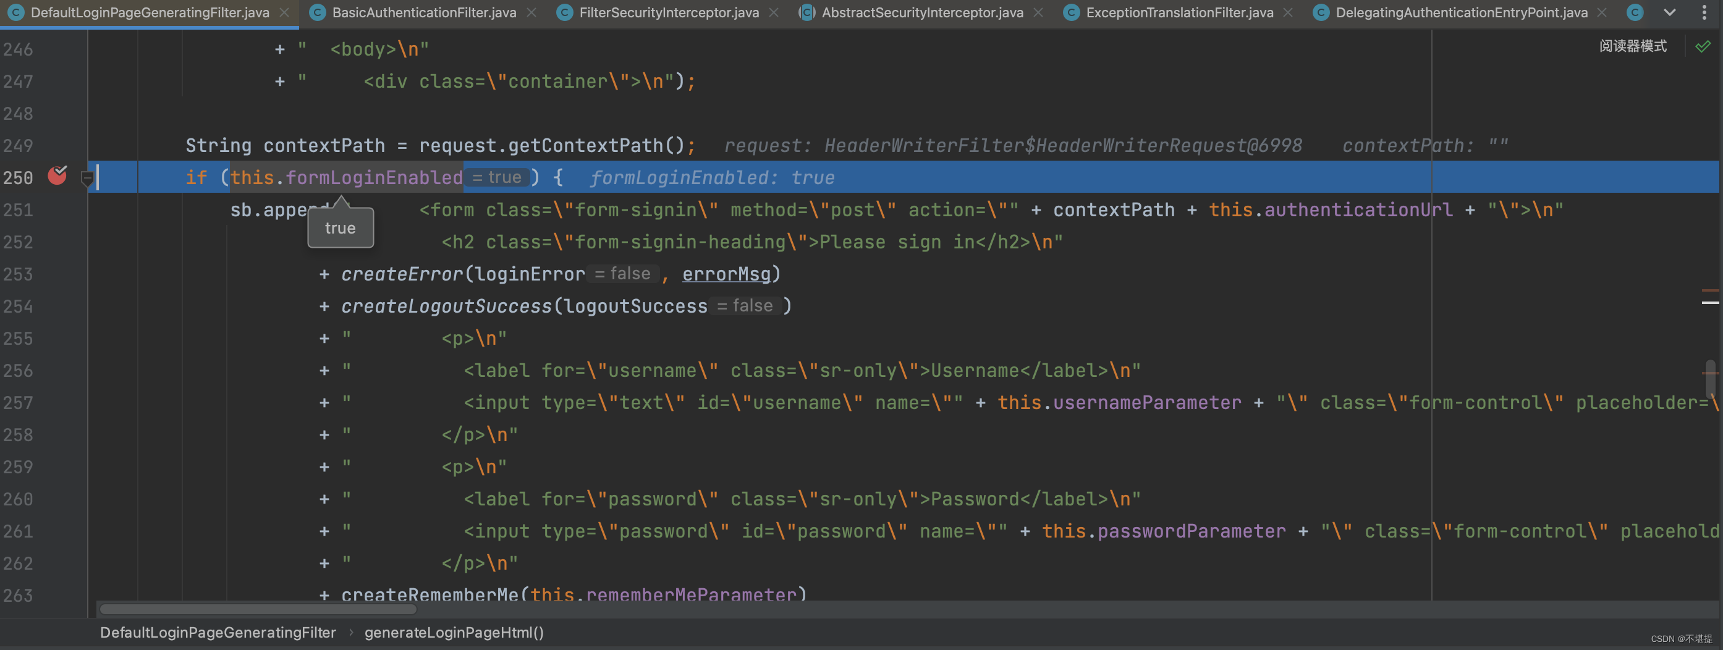
Task: Click class icon of DefaultLoginPageGeneratingFilter tab
Action: click(16, 13)
